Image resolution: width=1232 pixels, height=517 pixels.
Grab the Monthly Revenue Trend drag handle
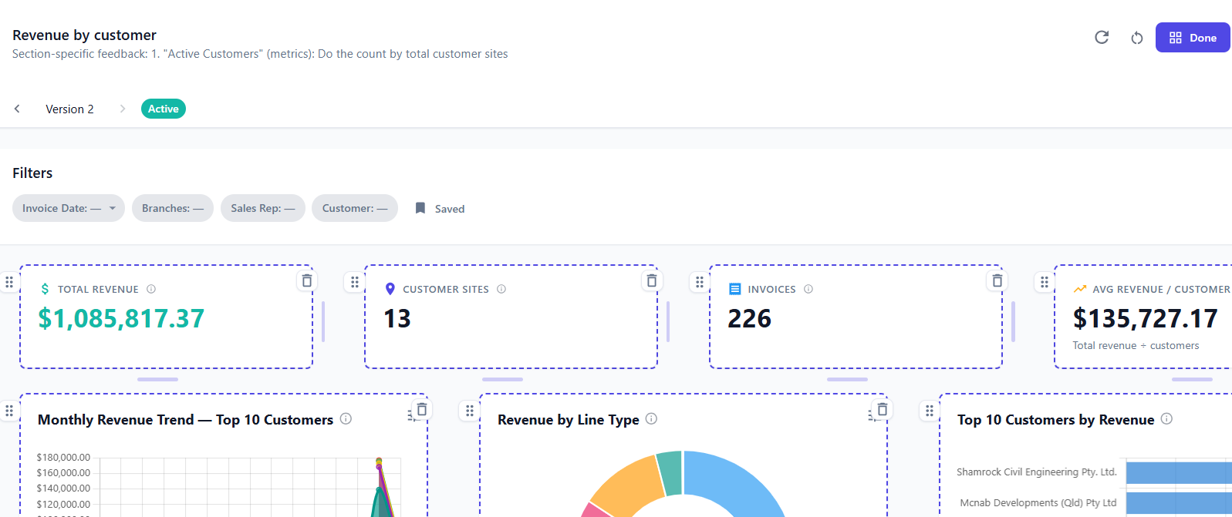click(x=9, y=411)
